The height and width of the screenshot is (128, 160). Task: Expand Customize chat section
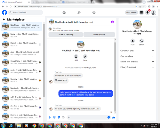(137, 51)
